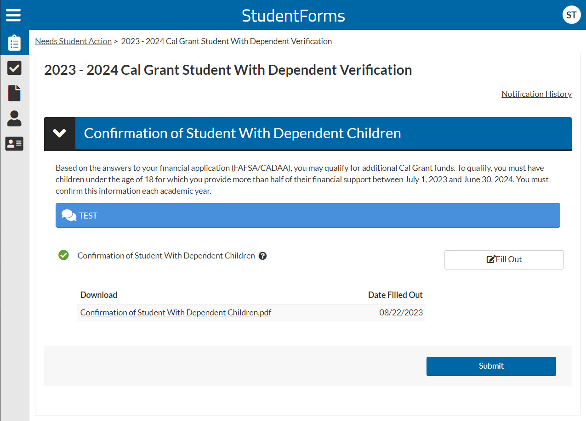Go back via Needs Student Action breadcrumb
Screen dimensions: 586x421
(x=73, y=41)
